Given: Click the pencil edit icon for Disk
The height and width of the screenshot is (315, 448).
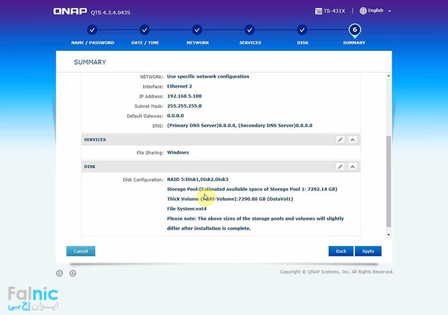Looking at the screenshot, I should 340,167.
